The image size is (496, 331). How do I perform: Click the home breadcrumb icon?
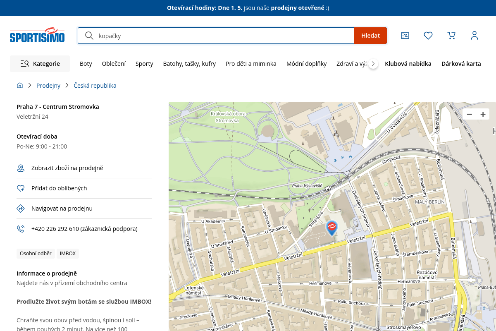pos(20,86)
